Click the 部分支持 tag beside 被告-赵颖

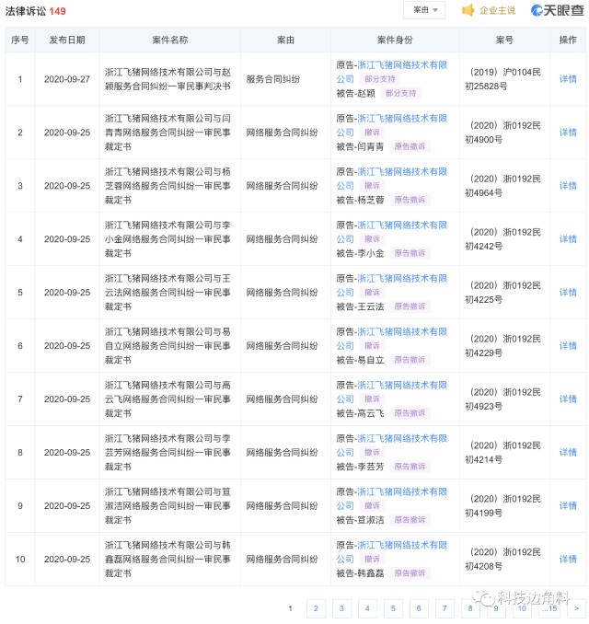pos(400,93)
